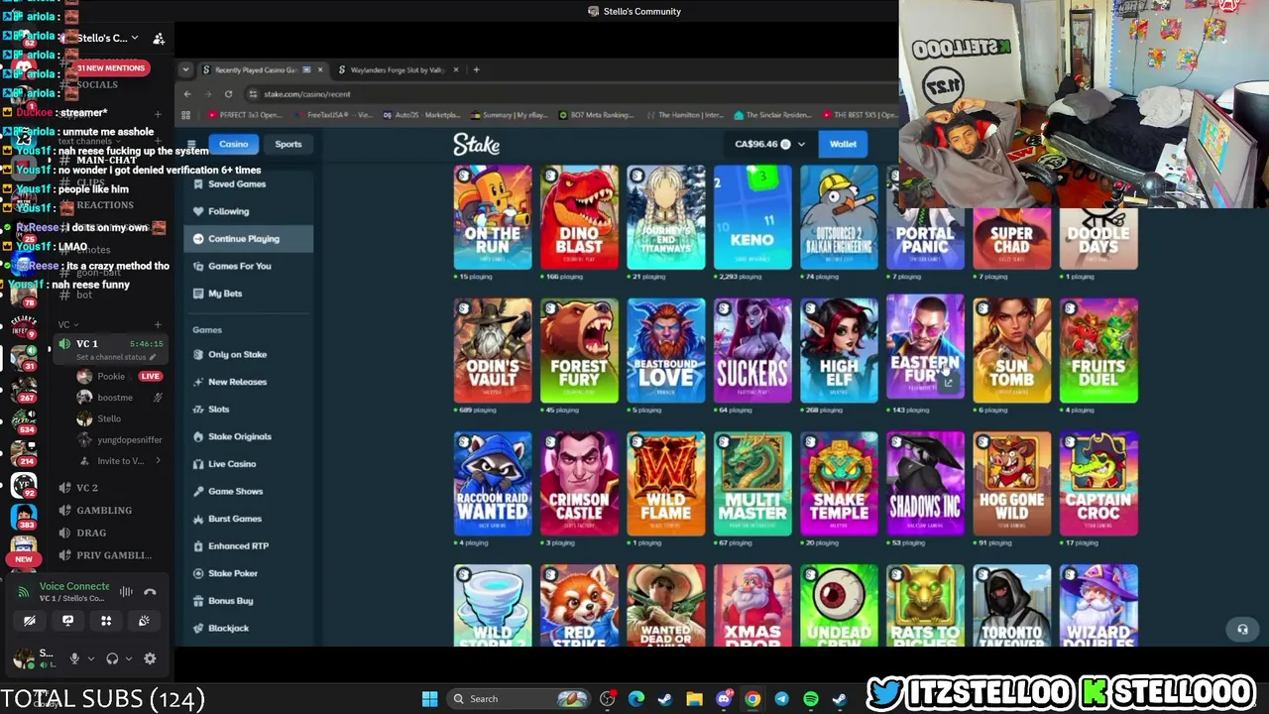Open the Discord soundboard

pyautogui.click(x=144, y=621)
